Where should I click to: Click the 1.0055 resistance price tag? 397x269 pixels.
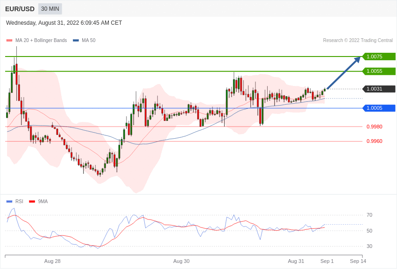coord(379,71)
